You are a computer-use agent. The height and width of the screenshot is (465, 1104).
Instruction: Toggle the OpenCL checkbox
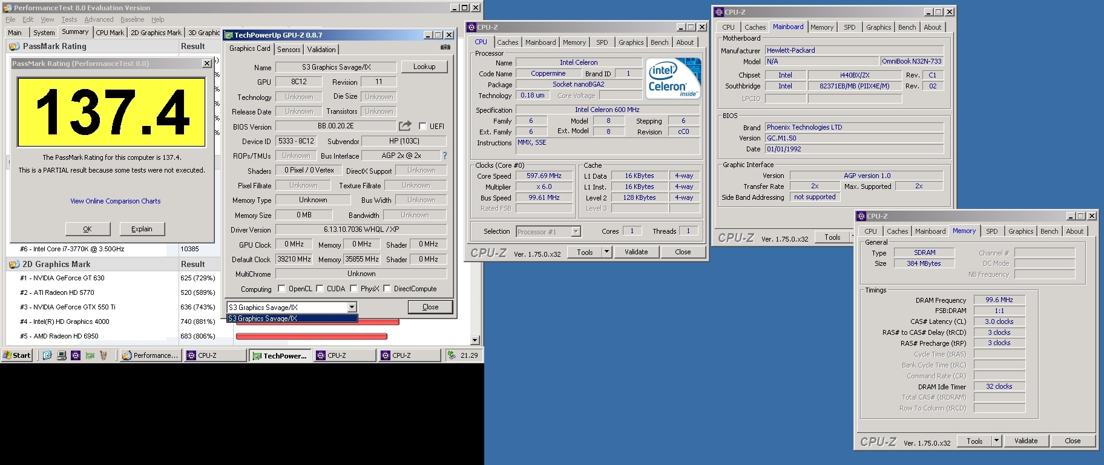coord(281,288)
